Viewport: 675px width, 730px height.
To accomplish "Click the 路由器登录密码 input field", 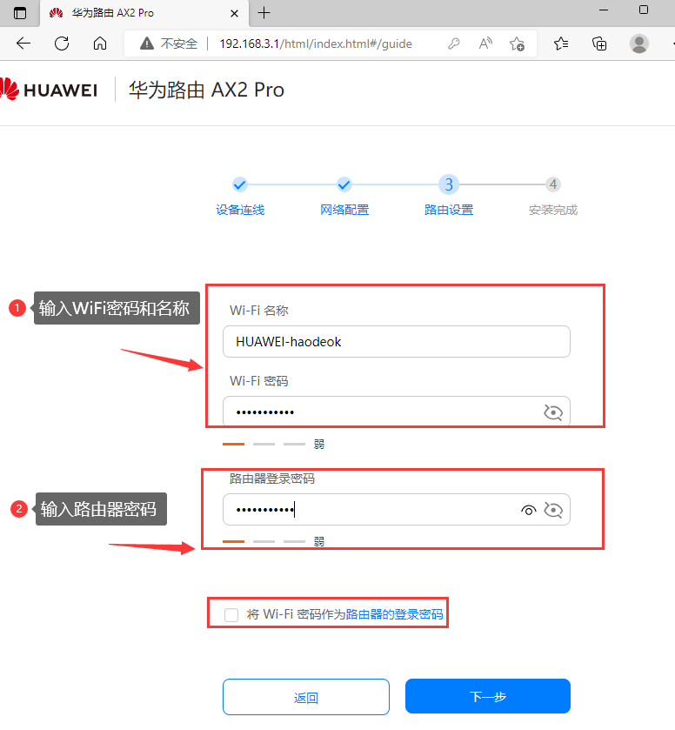I will [397, 509].
